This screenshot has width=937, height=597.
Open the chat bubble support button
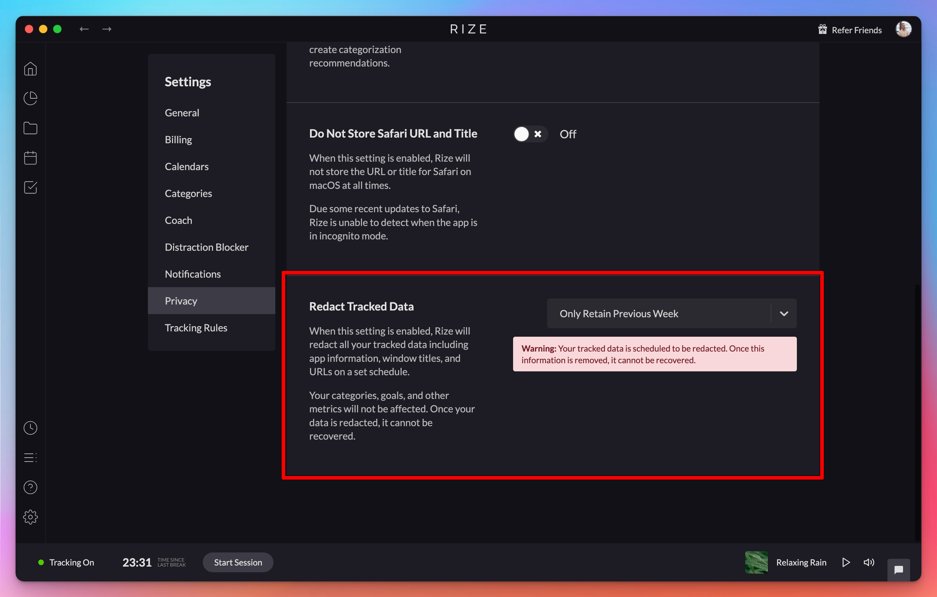tap(898, 570)
